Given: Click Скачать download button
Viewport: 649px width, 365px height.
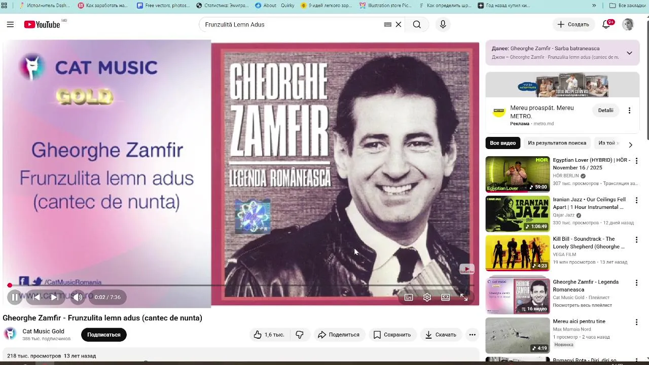Looking at the screenshot, I should 441,335.
